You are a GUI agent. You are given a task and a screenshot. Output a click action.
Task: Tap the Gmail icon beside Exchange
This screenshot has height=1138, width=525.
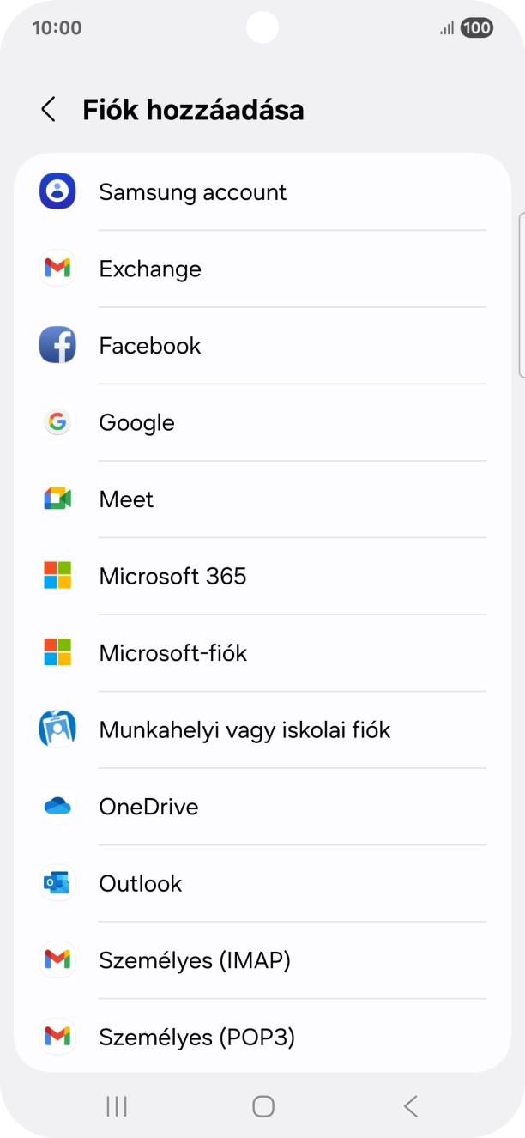[x=57, y=269]
